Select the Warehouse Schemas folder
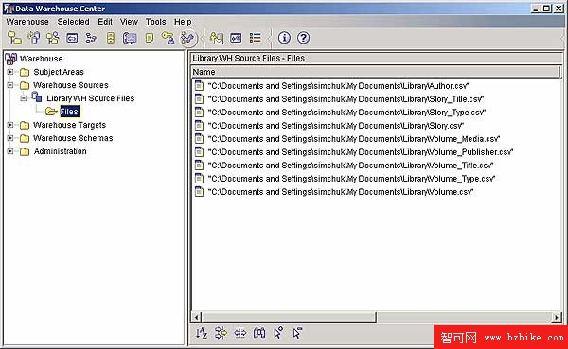 (73, 138)
